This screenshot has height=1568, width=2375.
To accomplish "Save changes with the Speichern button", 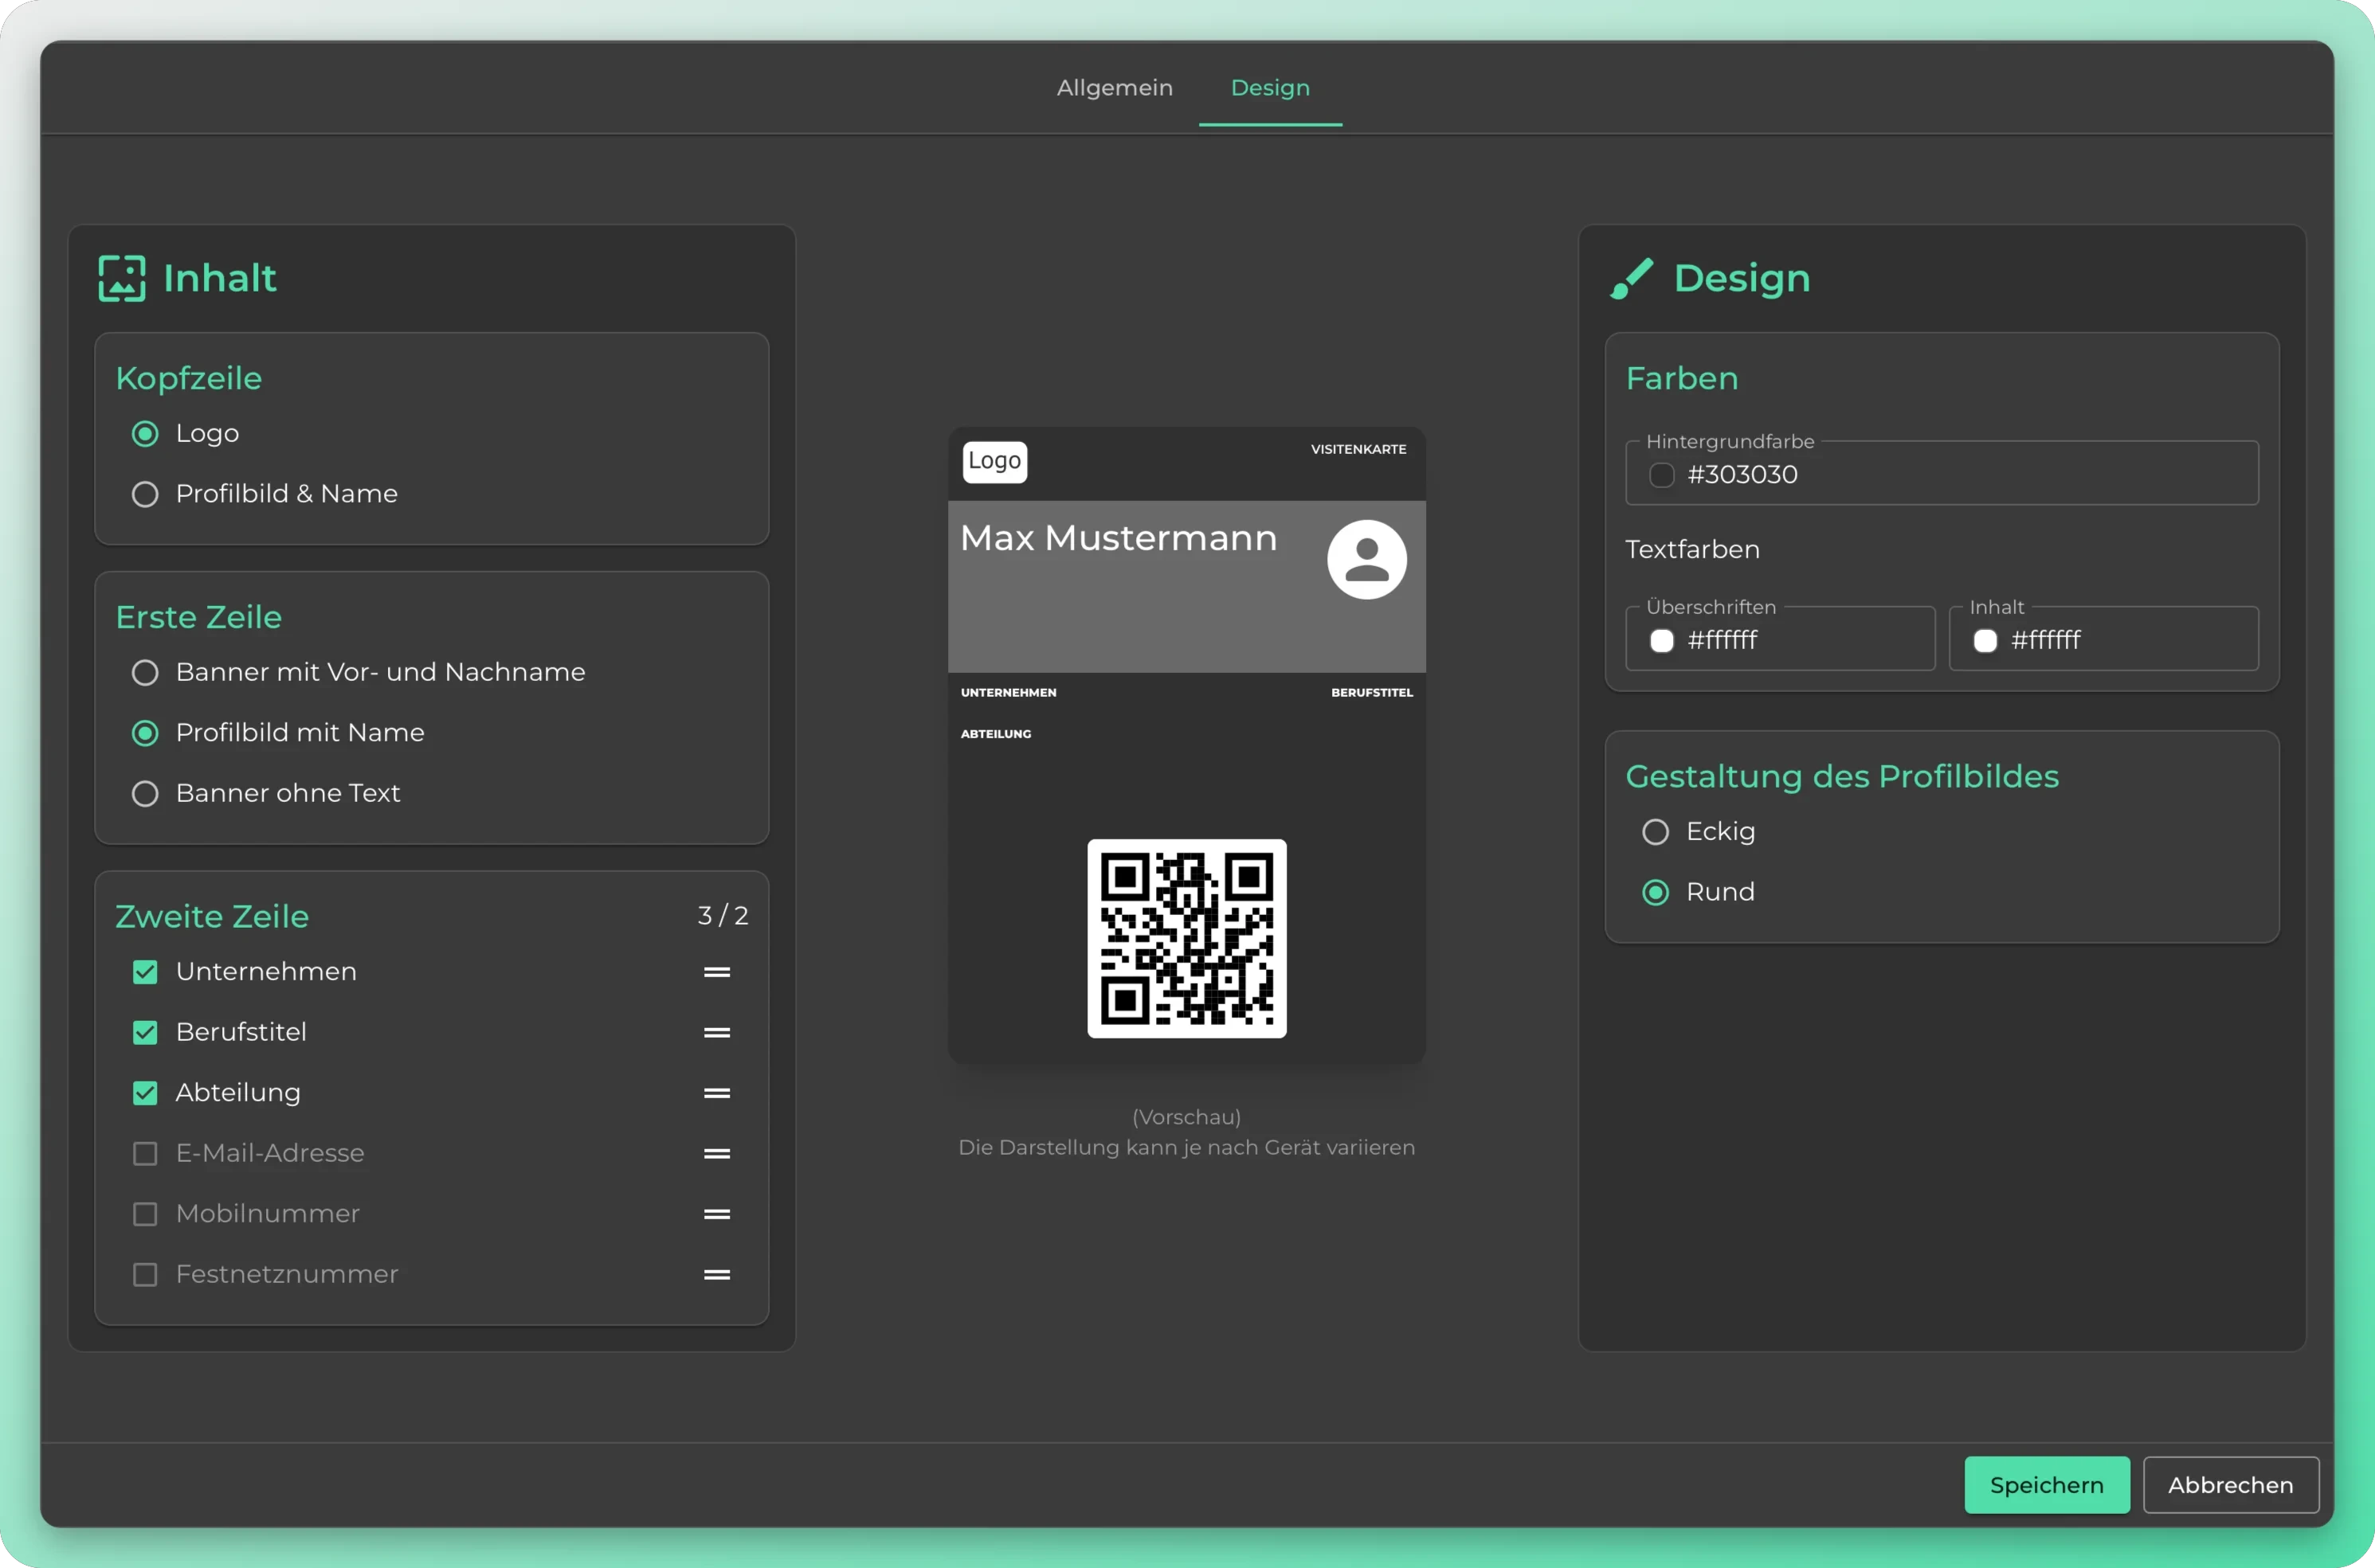I will (x=2047, y=1485).
